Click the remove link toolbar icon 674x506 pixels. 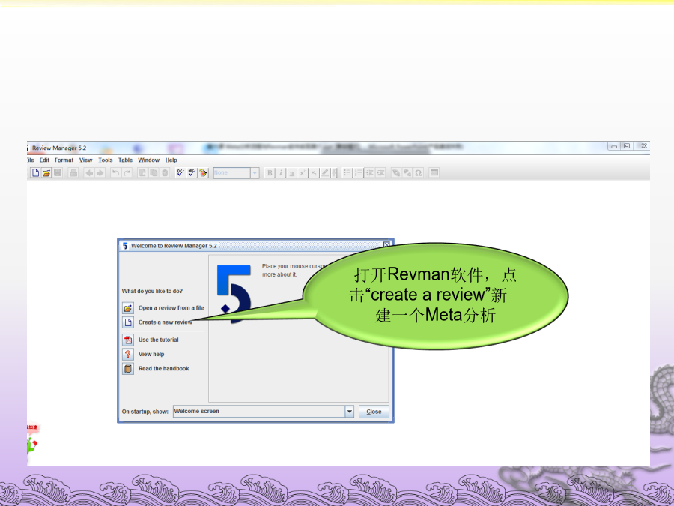click(407, 173)
